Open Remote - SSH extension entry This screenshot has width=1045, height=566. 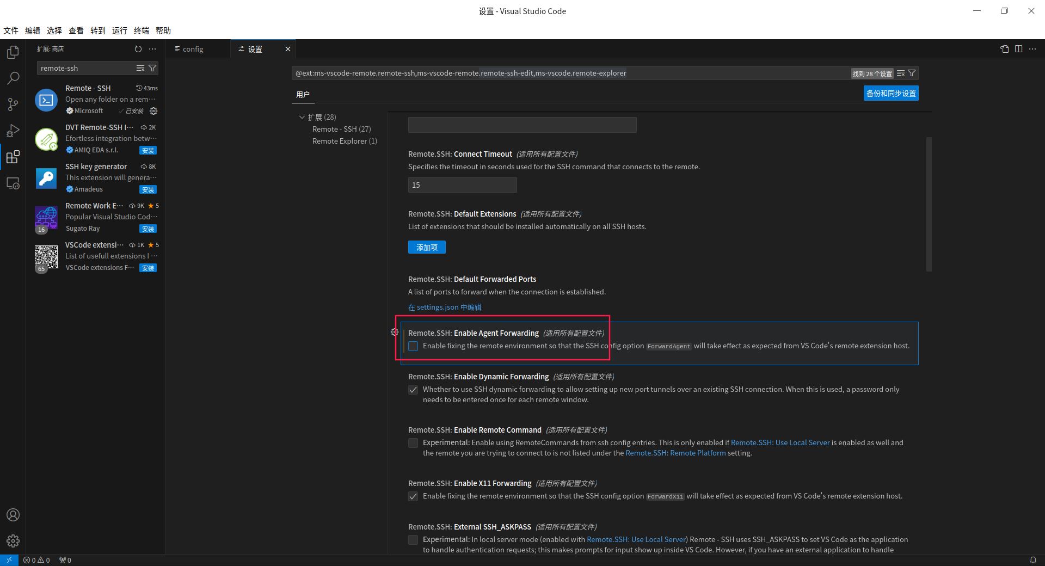(96, 100)
